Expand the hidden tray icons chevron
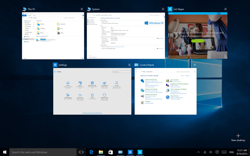 [x=199, y=152]
